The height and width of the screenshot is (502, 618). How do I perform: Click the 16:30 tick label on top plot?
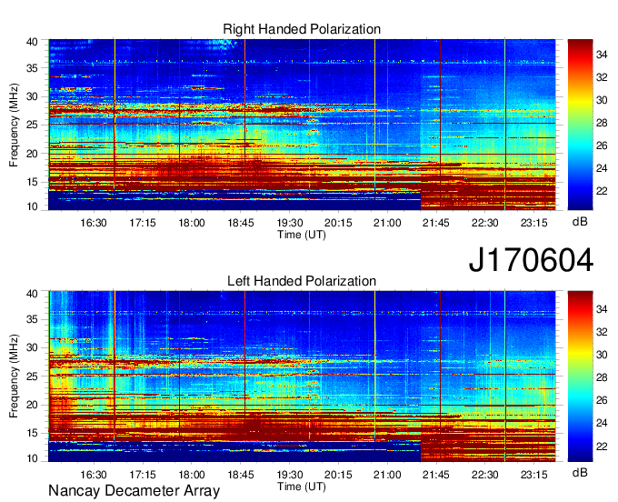94,223
